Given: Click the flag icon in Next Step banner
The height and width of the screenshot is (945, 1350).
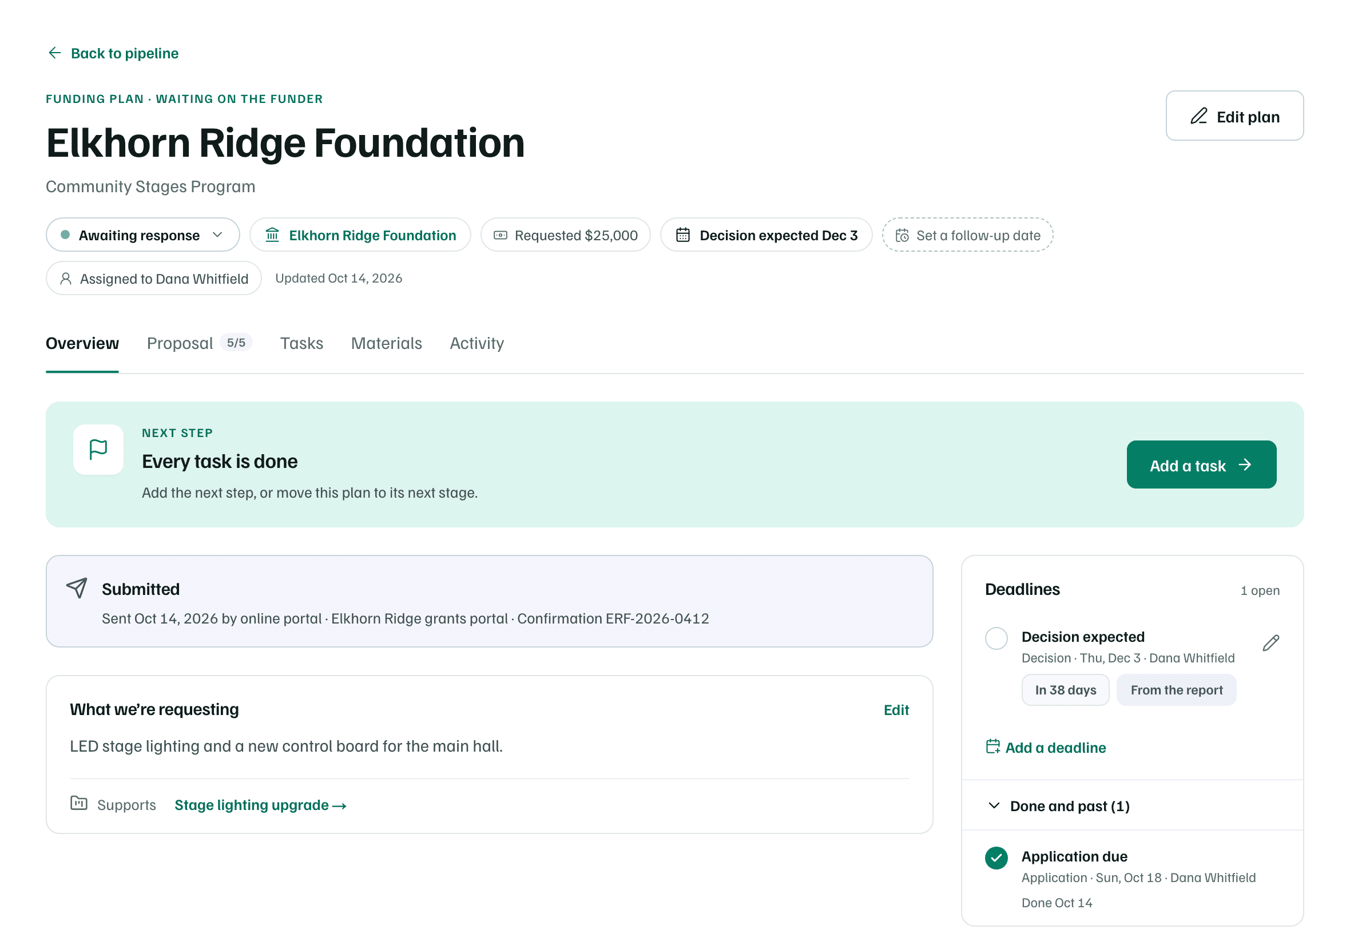Looking at the screenshot, I should (x=98, y=450).
